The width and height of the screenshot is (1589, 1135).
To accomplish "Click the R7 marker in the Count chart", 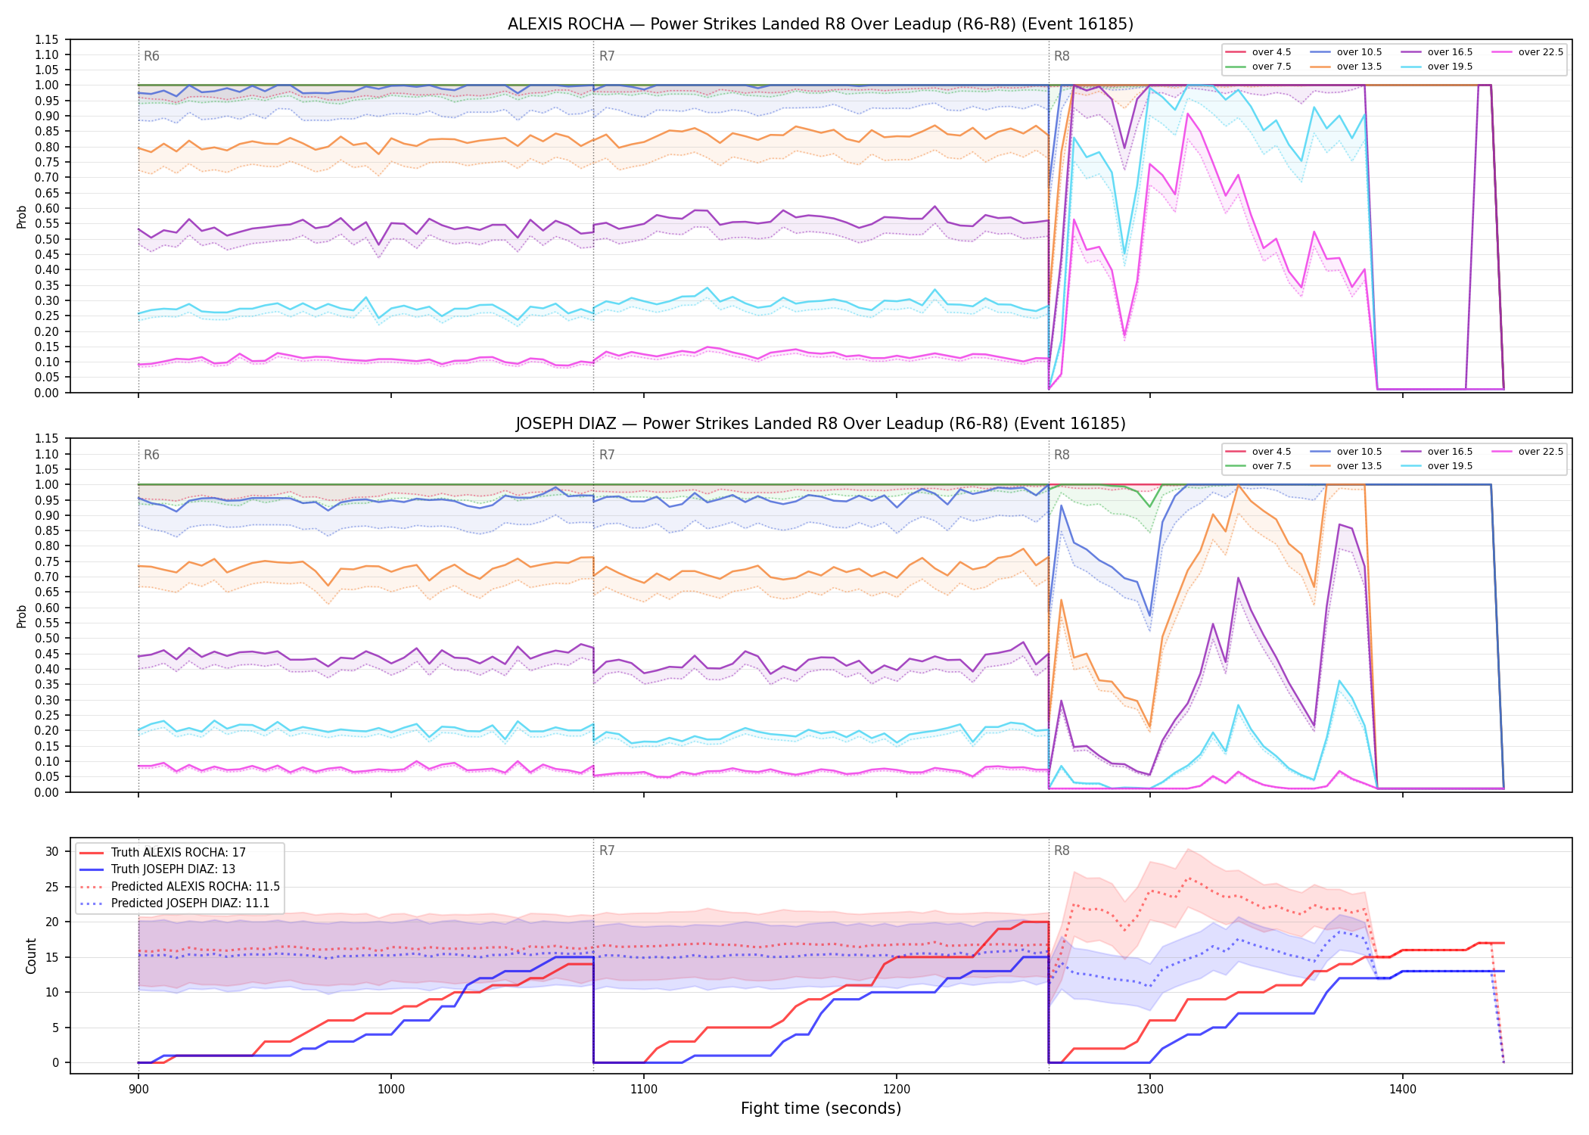I will [x=607, y=850].
